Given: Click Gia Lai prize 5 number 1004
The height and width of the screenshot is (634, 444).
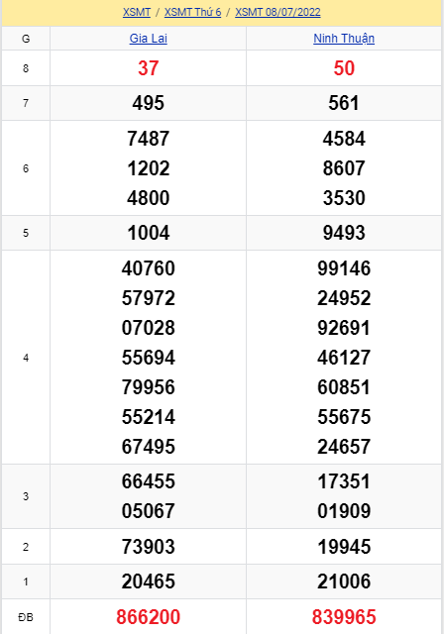Looking at the screenshot, I should point(148,233).
